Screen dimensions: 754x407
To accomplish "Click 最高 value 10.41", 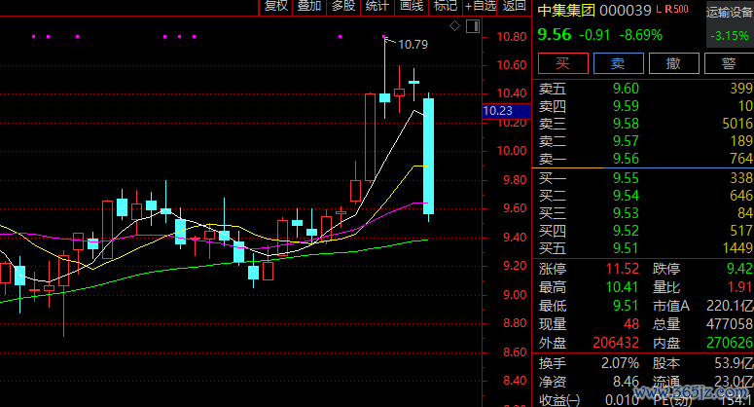I will (x=623, y=287).
